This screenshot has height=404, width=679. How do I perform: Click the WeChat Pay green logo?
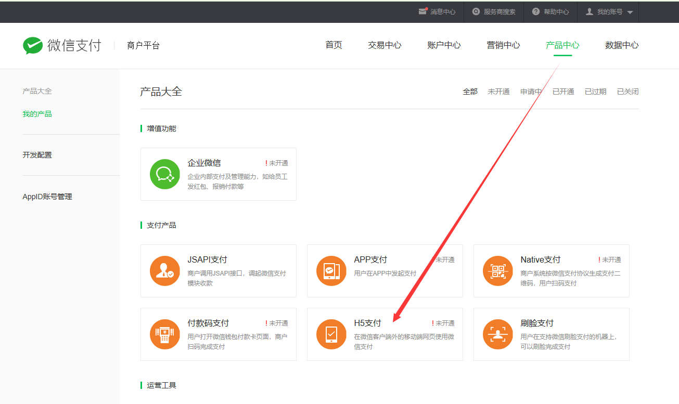(33, 46)
